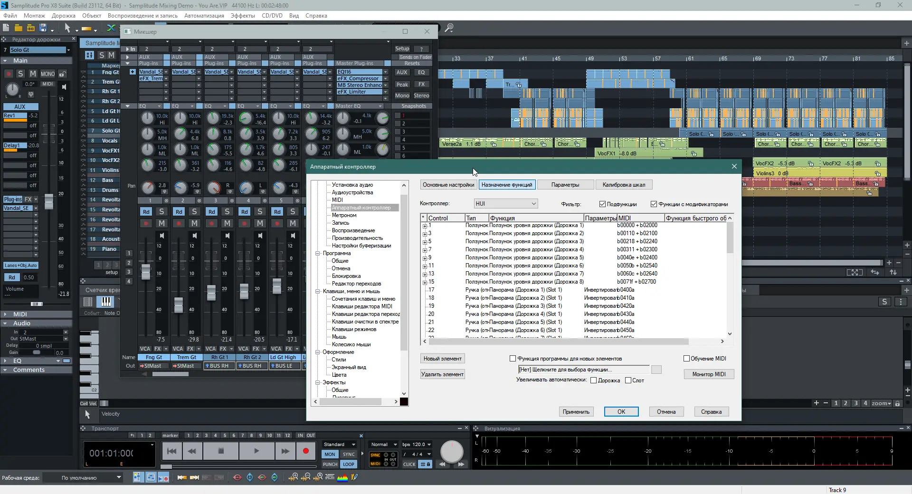The width and height of the screenshot is (912, 494).
Task: Open project via the yellow folder toolbar icon
Action: (x=19, y=28)
